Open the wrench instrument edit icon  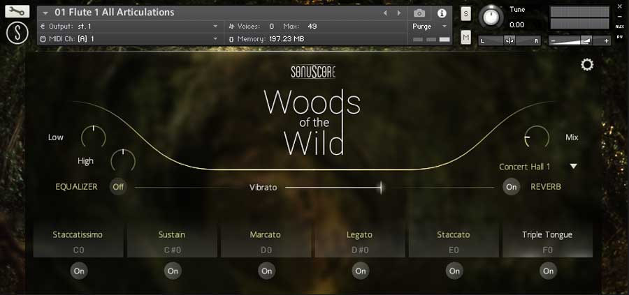[x=17, y=12]
